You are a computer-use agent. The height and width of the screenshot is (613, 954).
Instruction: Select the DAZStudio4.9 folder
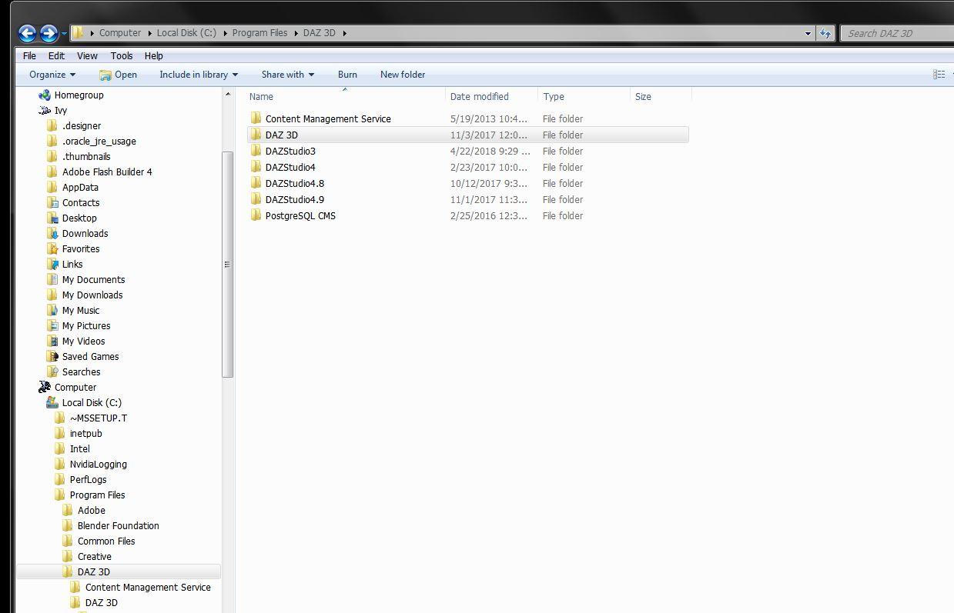[x=295, y=199]
